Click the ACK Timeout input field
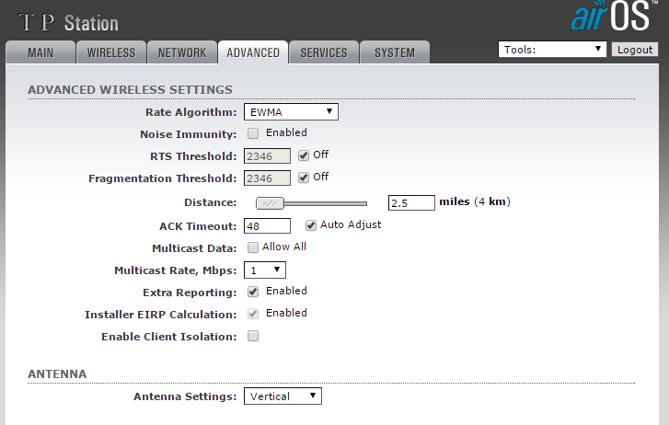This screenshot has height=425, width=669. pos(267,225)
